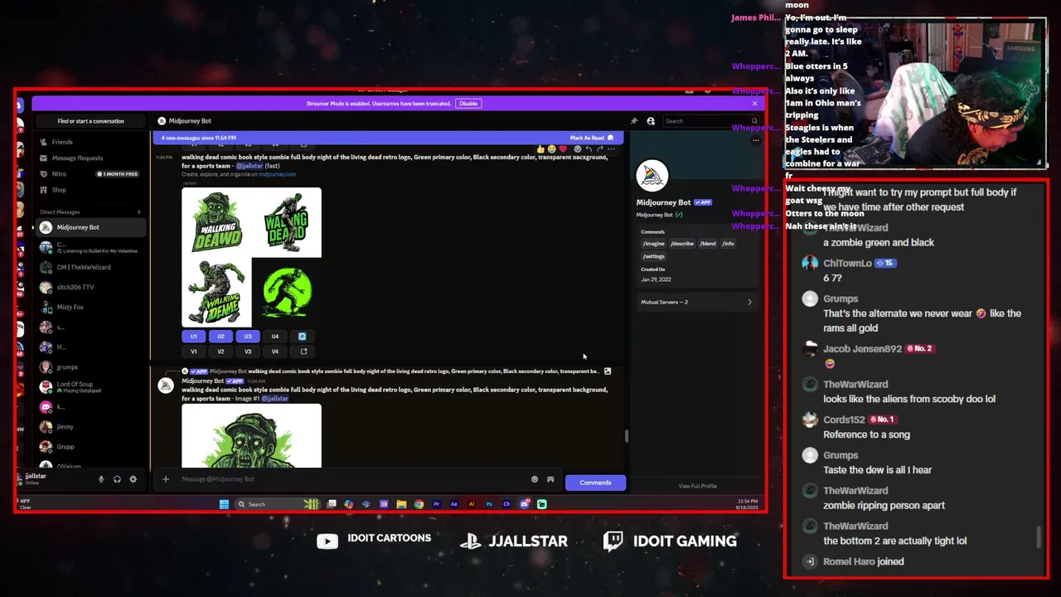
Task: Open the Discord Shop
Action: (x=91, y=190)
